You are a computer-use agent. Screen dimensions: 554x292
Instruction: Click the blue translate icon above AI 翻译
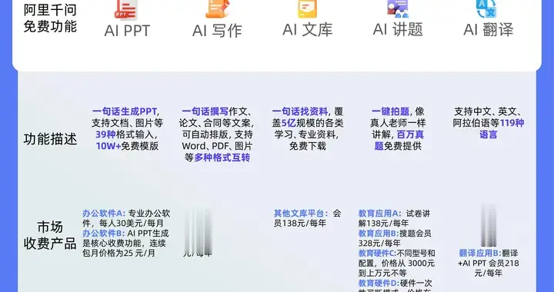point(486,9)
